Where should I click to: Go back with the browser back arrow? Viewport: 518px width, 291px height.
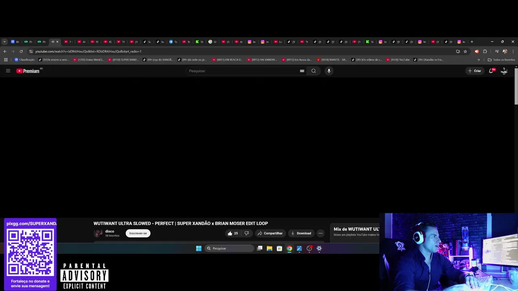tap(5, 51)
